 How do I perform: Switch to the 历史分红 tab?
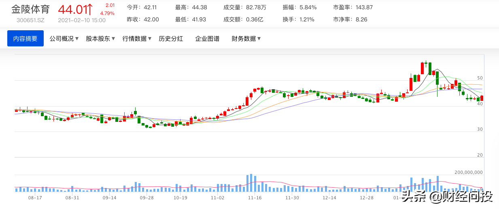pos(171,39)
